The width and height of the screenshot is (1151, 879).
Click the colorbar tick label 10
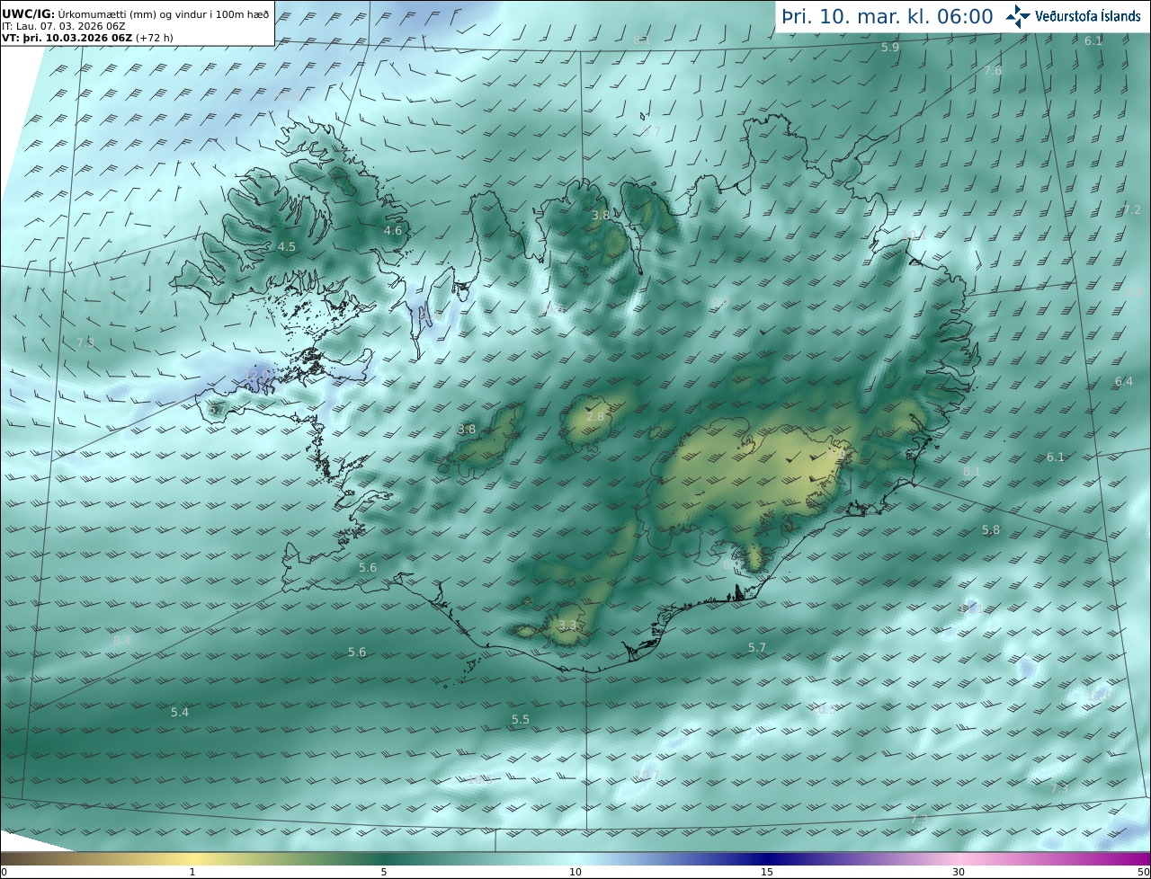point(575,872)
